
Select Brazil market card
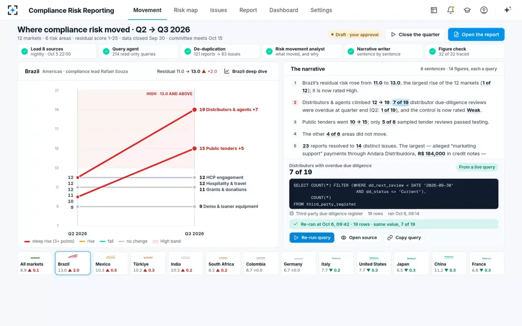(73, 263)
